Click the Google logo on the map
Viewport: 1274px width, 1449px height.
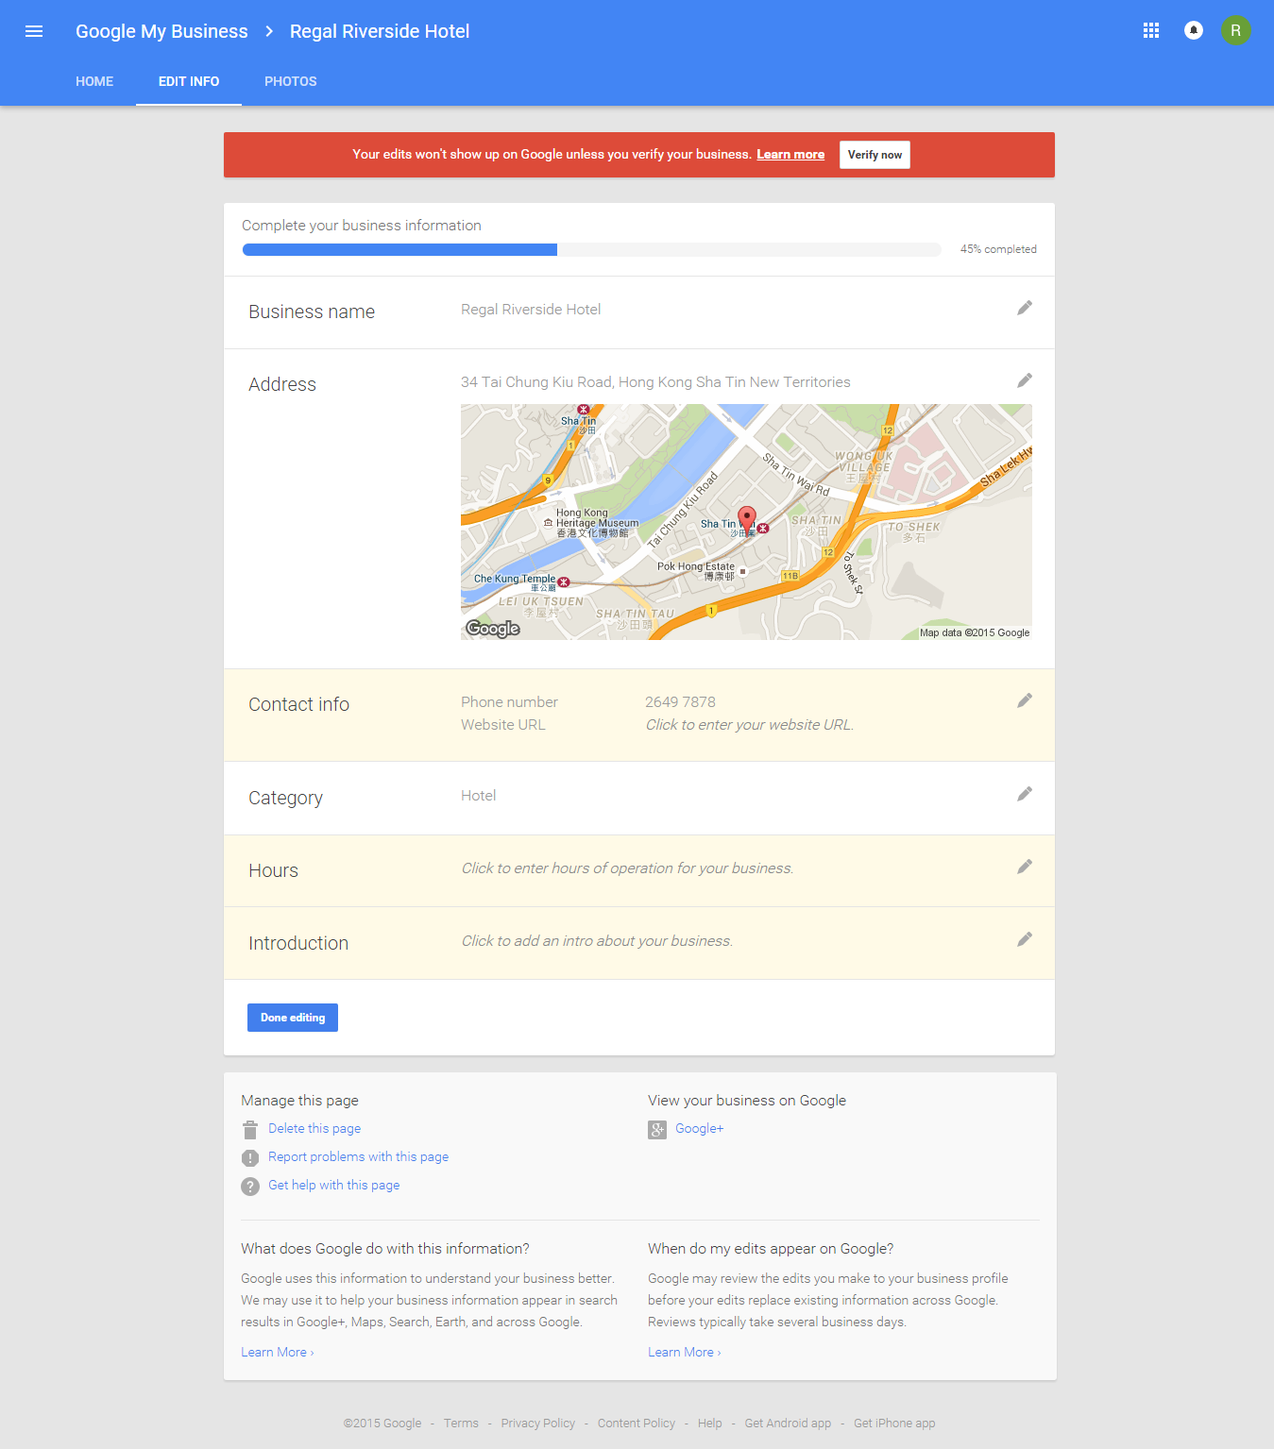(493, 629)
